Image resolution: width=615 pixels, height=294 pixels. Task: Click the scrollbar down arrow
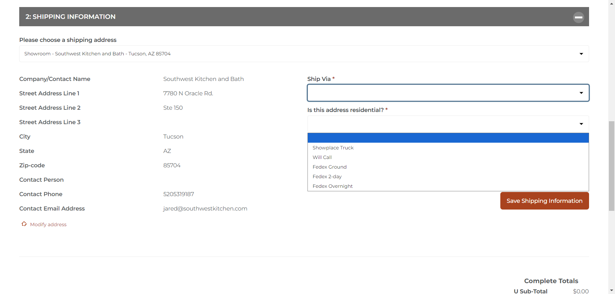[612, 290]
